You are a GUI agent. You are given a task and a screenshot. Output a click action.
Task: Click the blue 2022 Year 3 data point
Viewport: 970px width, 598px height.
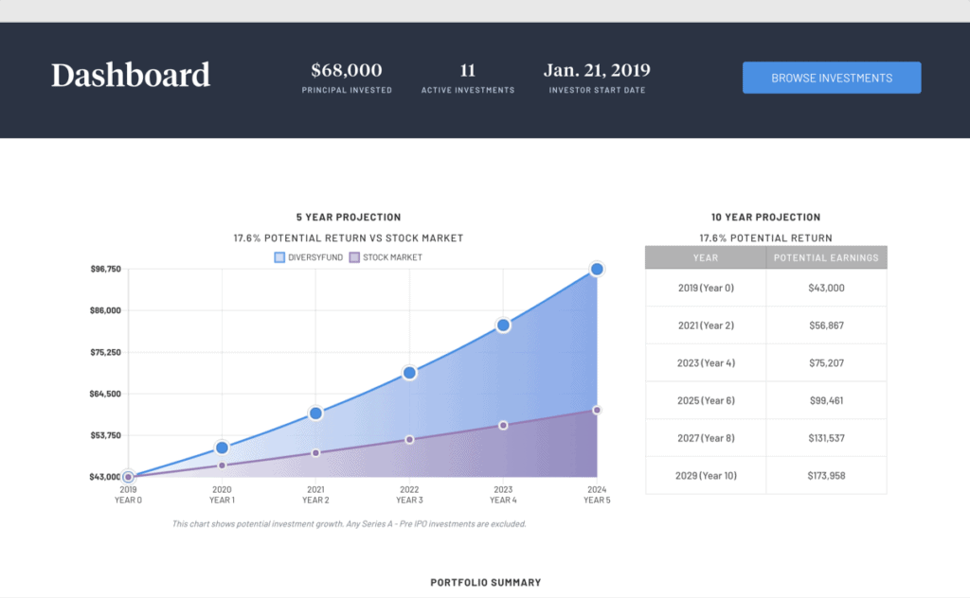(409, 373)
